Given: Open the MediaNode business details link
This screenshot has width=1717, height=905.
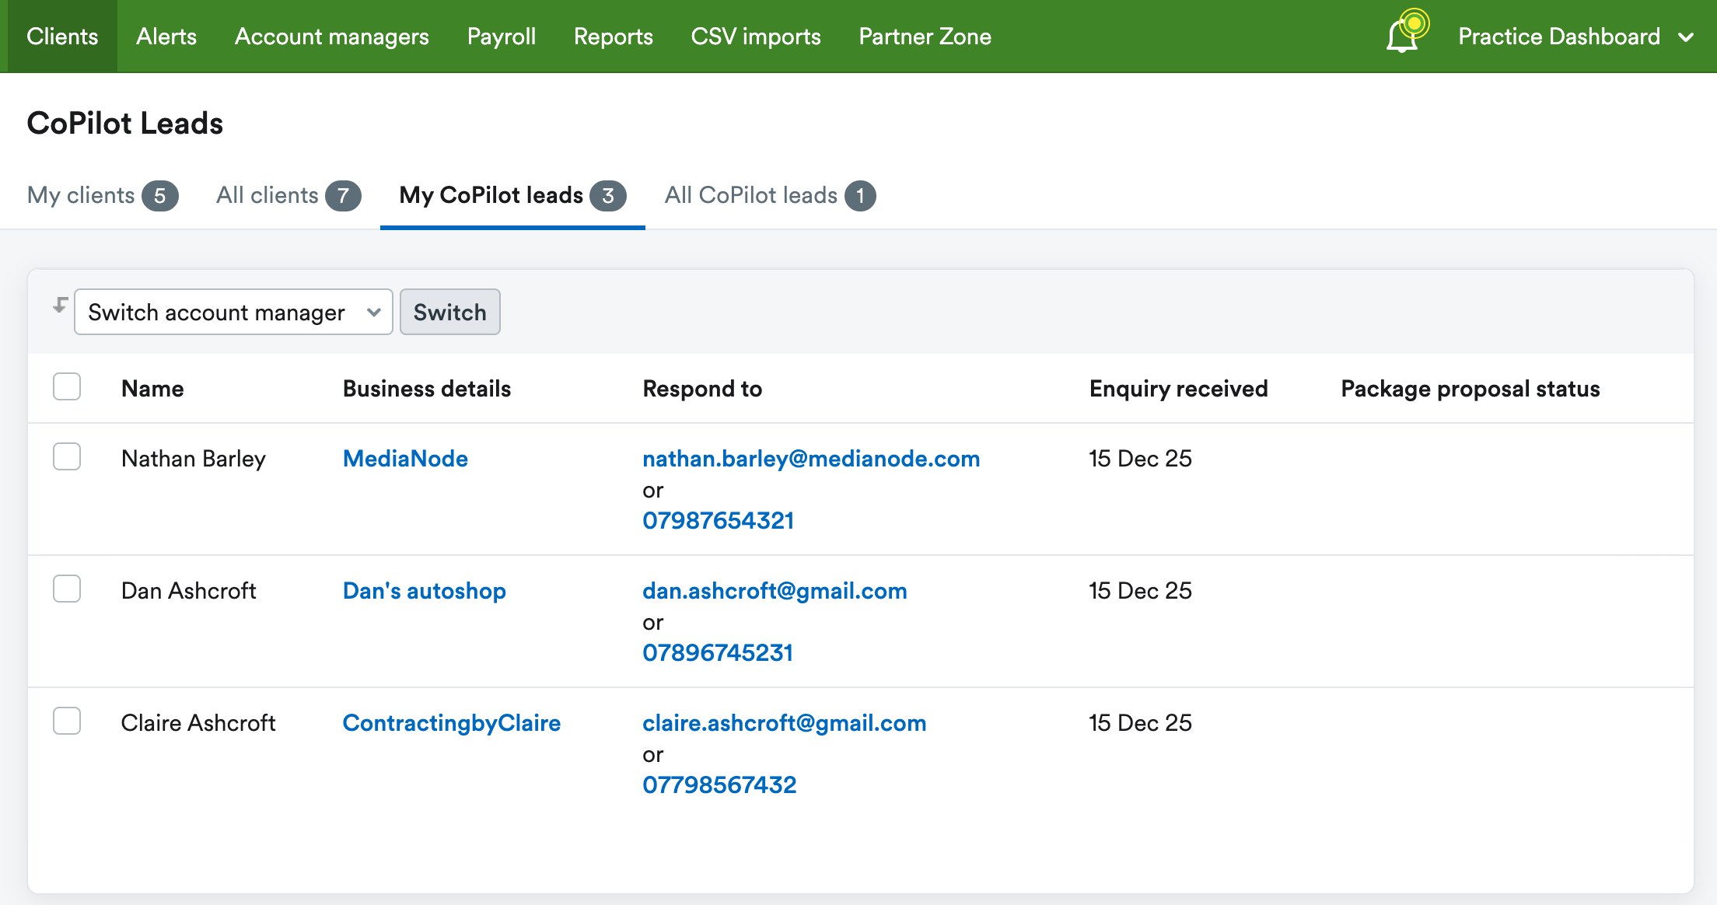Looking at the screenshot, I should [405, 459].
